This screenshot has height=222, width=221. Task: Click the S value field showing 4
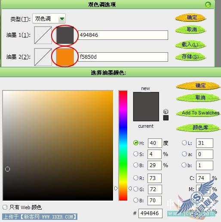154,154
